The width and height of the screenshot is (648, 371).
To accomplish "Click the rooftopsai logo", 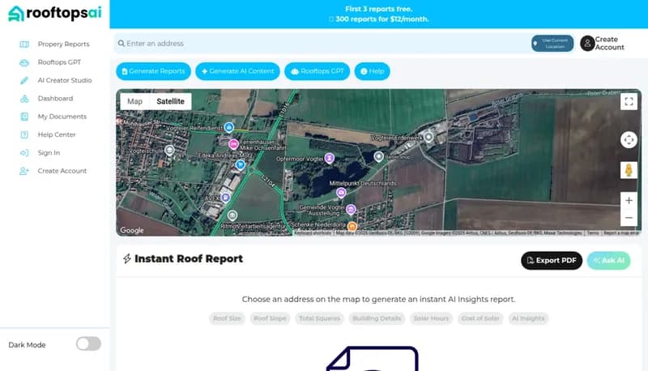I will coord(55,13).
